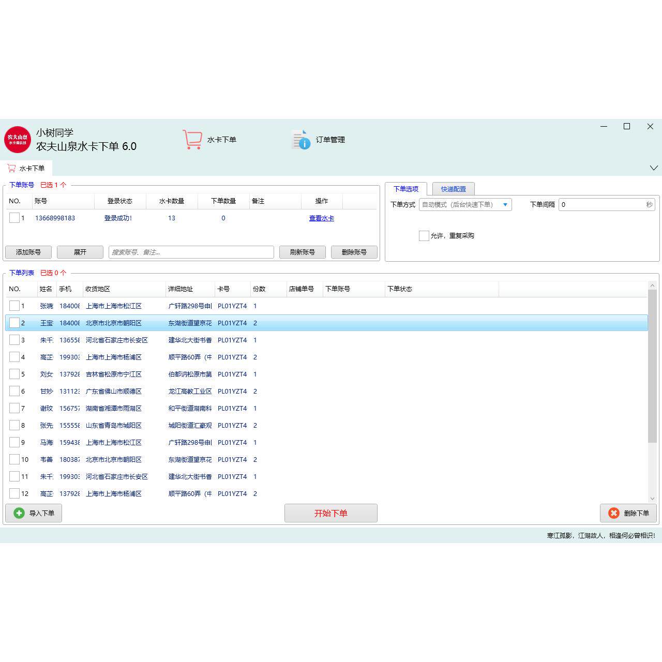Open the 订单管理 document info icon

[301, 140]
